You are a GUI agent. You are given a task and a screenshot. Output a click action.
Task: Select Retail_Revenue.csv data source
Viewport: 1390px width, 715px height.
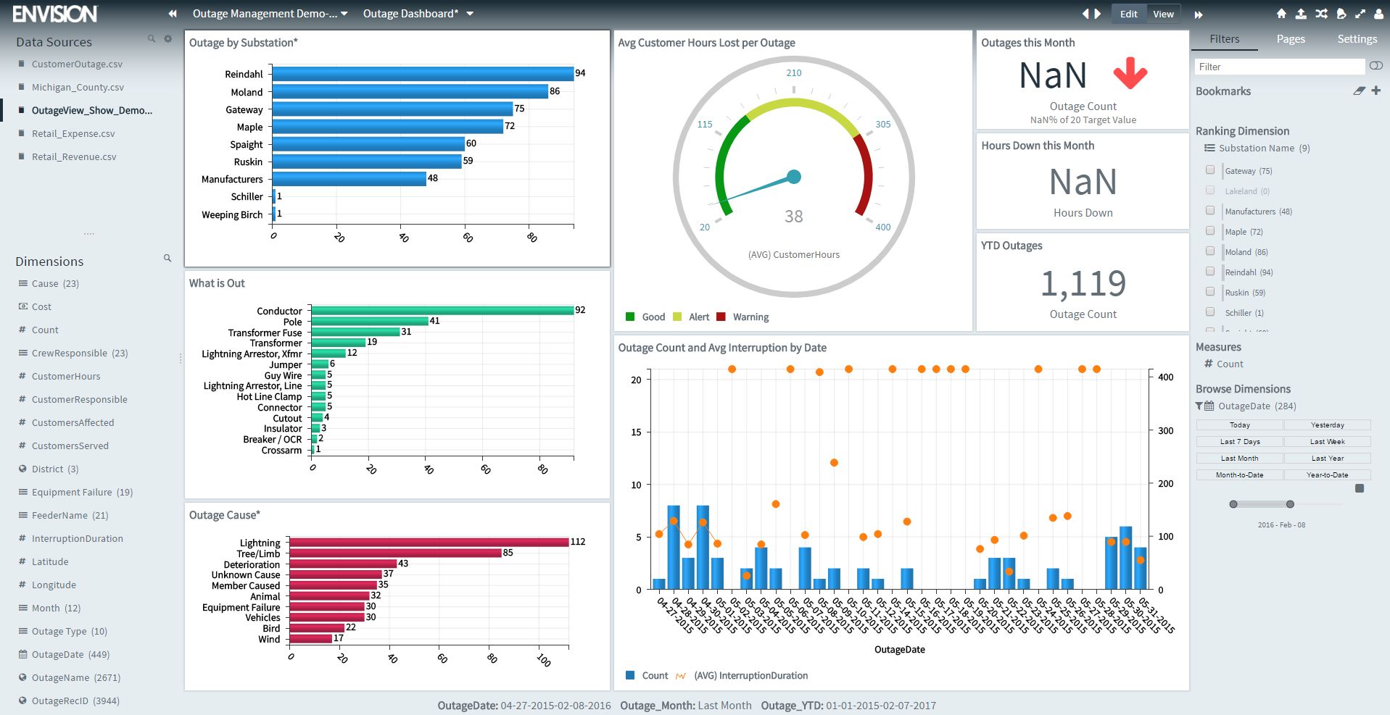click(74, 156)
